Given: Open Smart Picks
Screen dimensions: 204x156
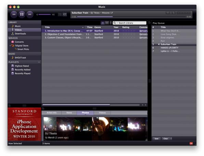Looking at the screenshot, I should coord(23,49).
